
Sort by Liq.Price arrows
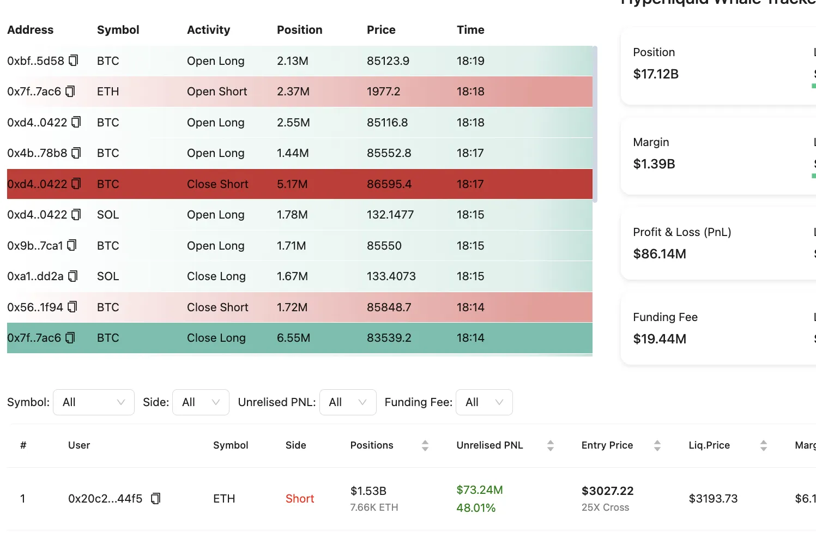(x=764, y=445)
